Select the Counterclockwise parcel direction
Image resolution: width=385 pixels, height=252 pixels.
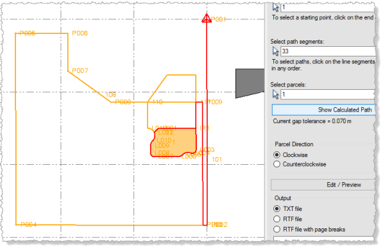[x=277, y=164]
